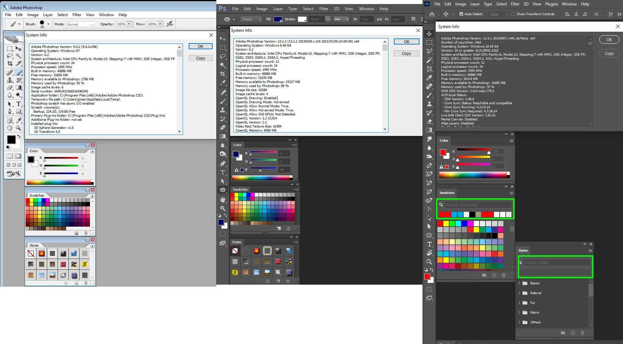This screenshot has height=344, width=623.
Task: Select Type tool in right Photoshop toolbar
Action: [429, 244]
